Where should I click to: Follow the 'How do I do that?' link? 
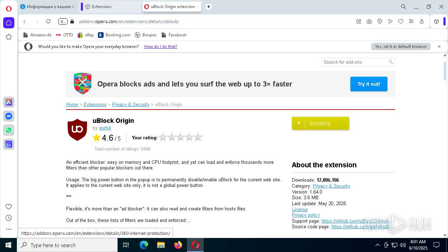pos(161,47)
